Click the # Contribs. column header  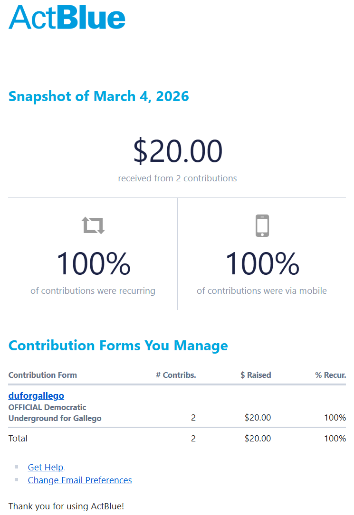pos(176,375)
